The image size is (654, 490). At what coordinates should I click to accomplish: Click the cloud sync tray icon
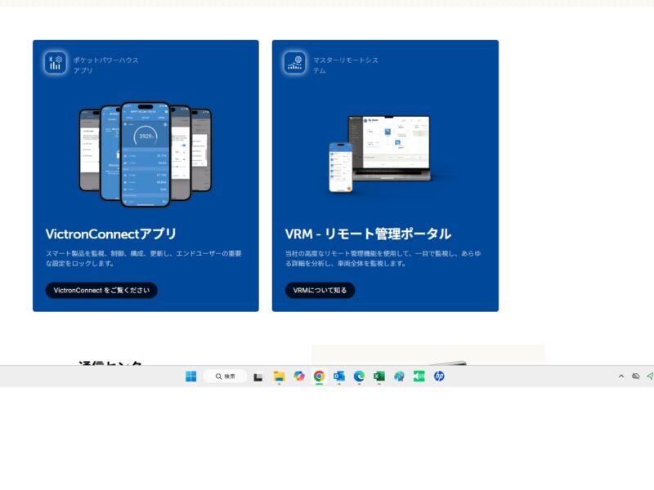click(x=635, y=376)
